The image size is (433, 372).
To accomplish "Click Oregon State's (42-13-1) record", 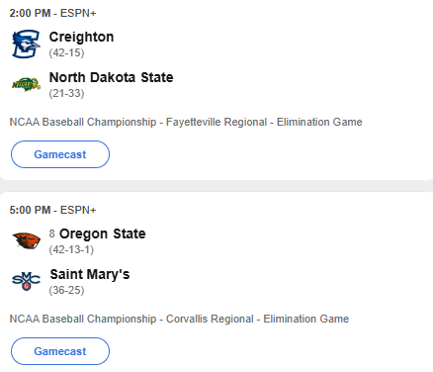I will click(x=71, y=249).
